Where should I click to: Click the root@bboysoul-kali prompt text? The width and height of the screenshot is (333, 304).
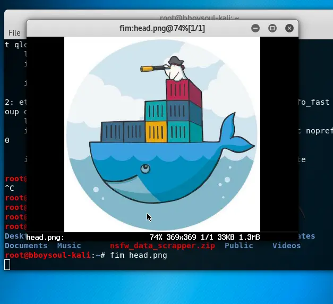pos(48,255)
